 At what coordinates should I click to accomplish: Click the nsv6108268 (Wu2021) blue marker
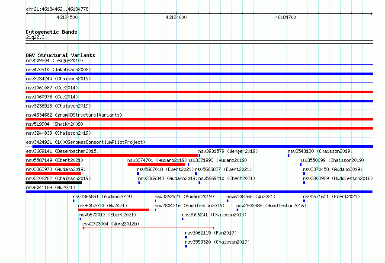pos(228,201)
